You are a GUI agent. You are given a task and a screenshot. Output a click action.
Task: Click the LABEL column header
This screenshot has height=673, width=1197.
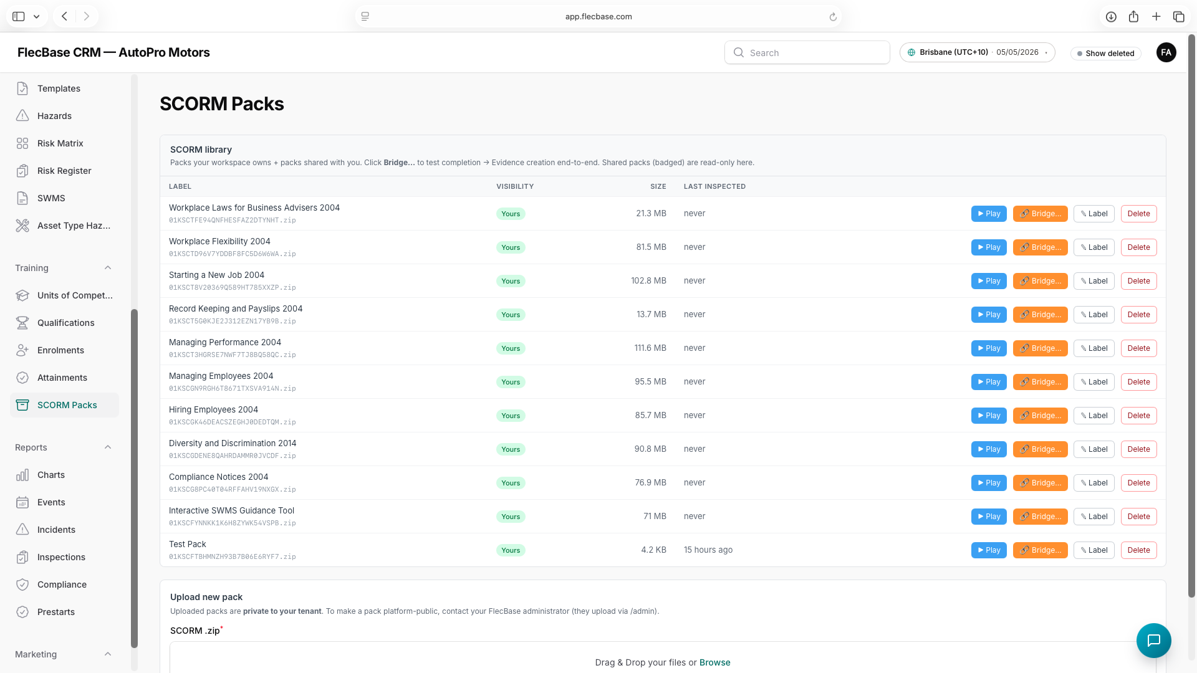coord(180,186)
